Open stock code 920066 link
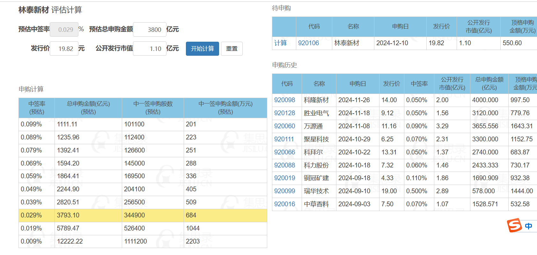The width and height of the screenshot is (537, 255). 284,152
